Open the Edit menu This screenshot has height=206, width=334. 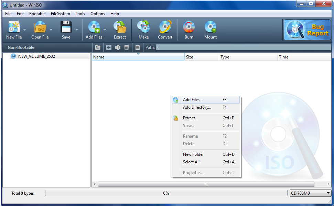[20, 14]
